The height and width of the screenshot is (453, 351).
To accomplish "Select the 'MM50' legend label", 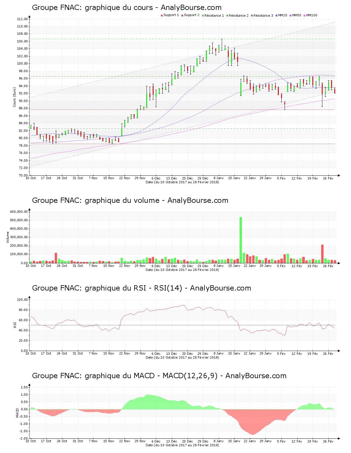I will (297, 15).
